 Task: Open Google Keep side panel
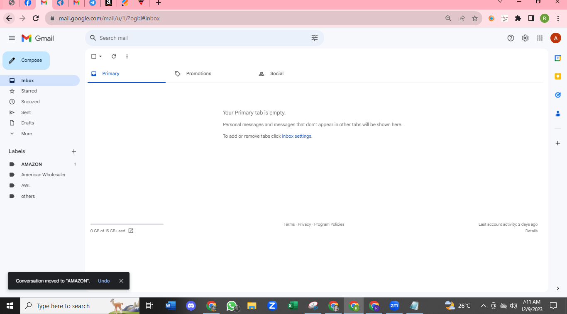pyautogui.click(x=558, y=76)
